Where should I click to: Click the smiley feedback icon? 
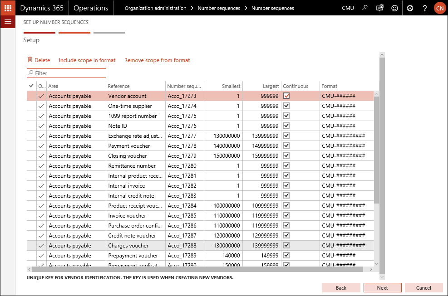tap(394, 8)
